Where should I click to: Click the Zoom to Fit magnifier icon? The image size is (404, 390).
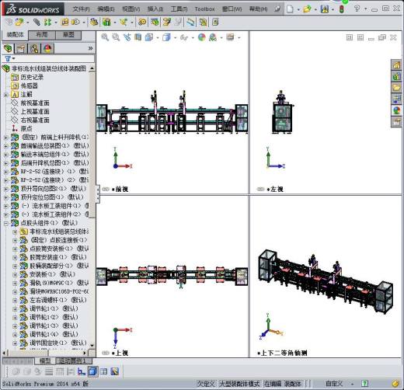(x=105, y=37)
